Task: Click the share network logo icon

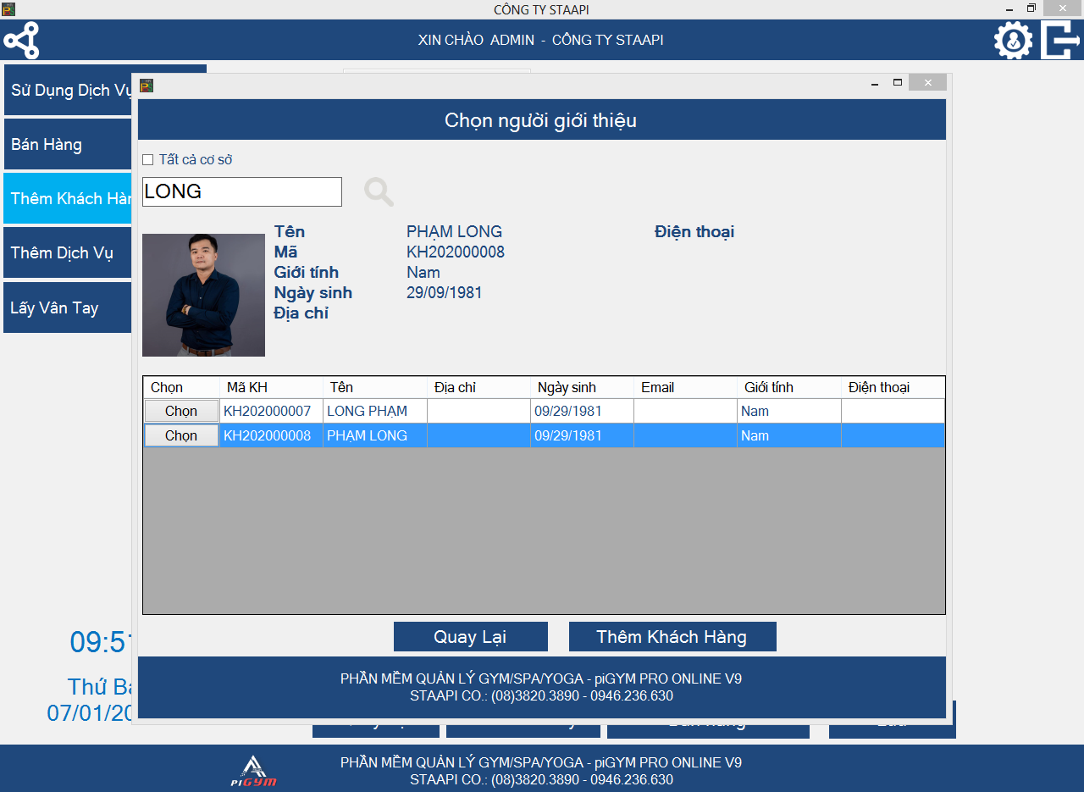Action: (21, 41)
